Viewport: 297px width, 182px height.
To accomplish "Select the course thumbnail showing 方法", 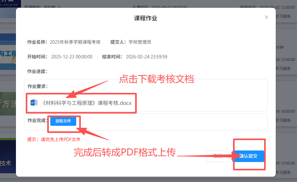I will [x=8, y=104].
